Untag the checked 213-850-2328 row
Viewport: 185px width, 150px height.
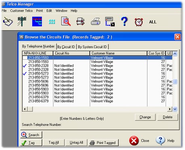(x=25, y=66)
